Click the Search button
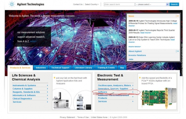This screenshot has height=119, width=186. [174, 4]
